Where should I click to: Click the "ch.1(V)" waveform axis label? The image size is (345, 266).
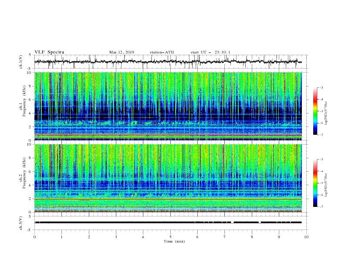pyautogui.click(x=21, y=62)
